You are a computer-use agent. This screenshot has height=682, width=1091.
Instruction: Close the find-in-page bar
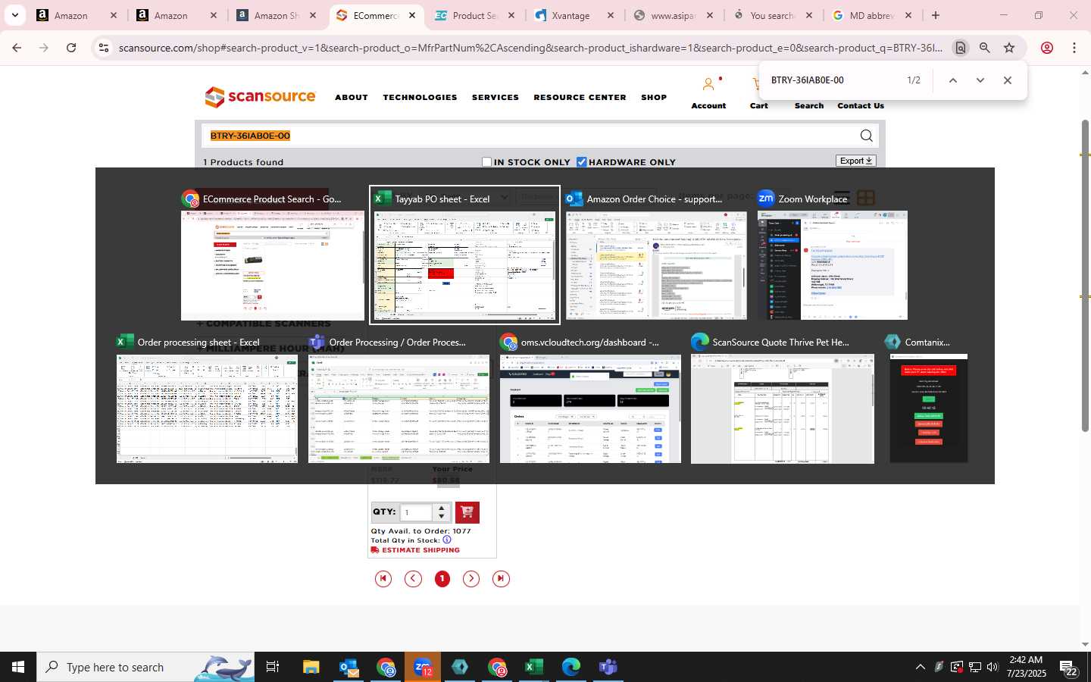(1007, 80)
